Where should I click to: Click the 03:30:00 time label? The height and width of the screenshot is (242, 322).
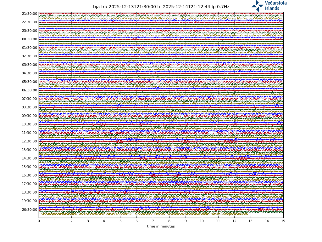tap(30, 65)
